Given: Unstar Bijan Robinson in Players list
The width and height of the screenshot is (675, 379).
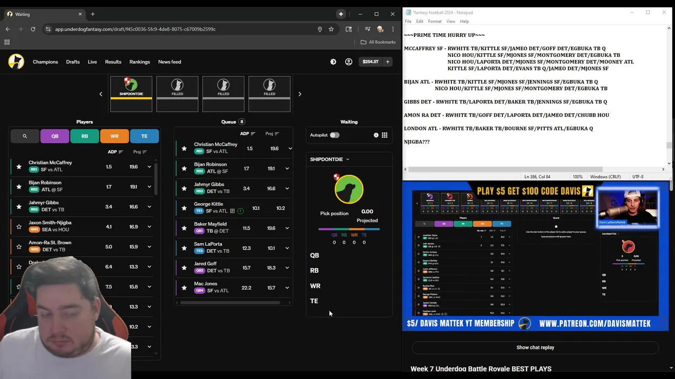Looking at the screenshot, I should (19, 187).
